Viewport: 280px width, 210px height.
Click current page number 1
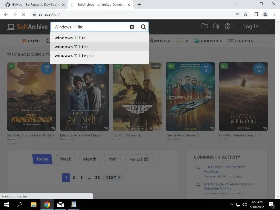[66, 177]
